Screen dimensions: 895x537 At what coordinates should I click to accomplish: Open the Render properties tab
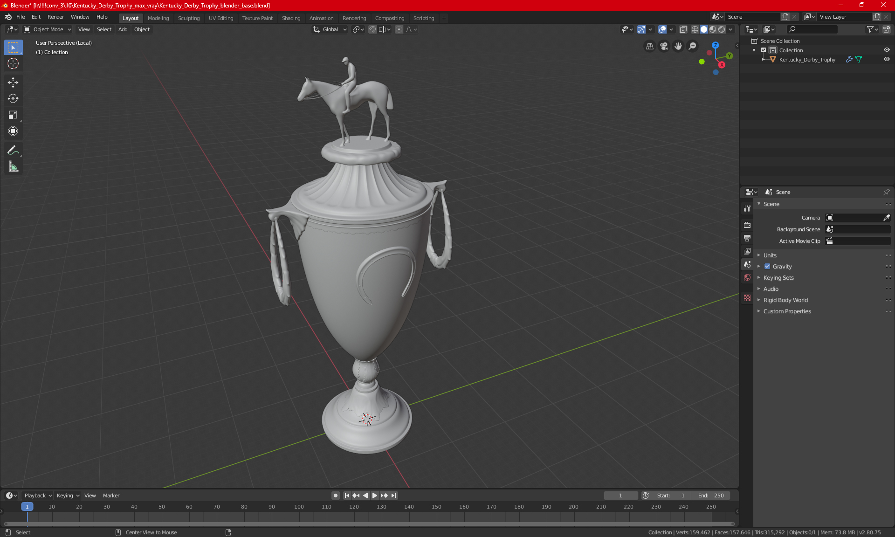click(747, 225)
